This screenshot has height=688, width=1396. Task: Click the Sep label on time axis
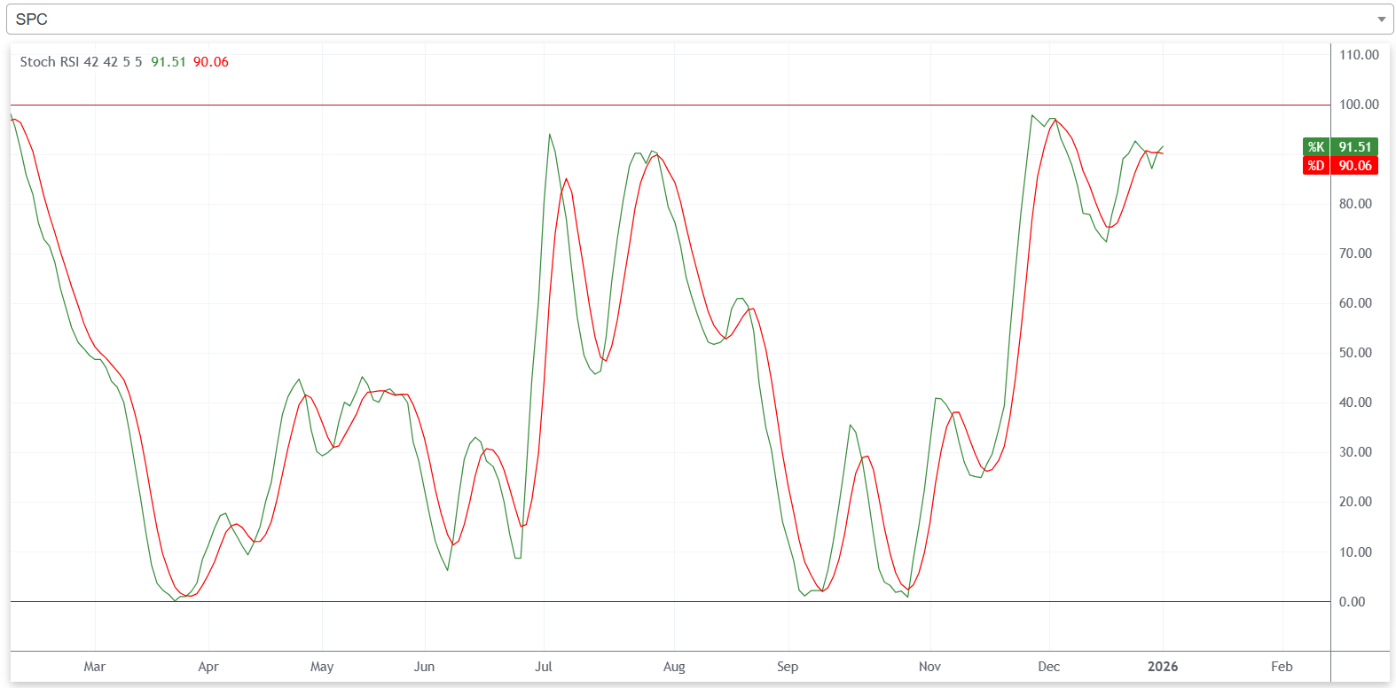(788, 667)
